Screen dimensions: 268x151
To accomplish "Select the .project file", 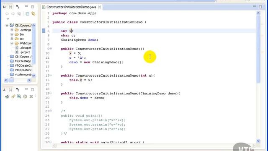I will [x=23, y=52].
